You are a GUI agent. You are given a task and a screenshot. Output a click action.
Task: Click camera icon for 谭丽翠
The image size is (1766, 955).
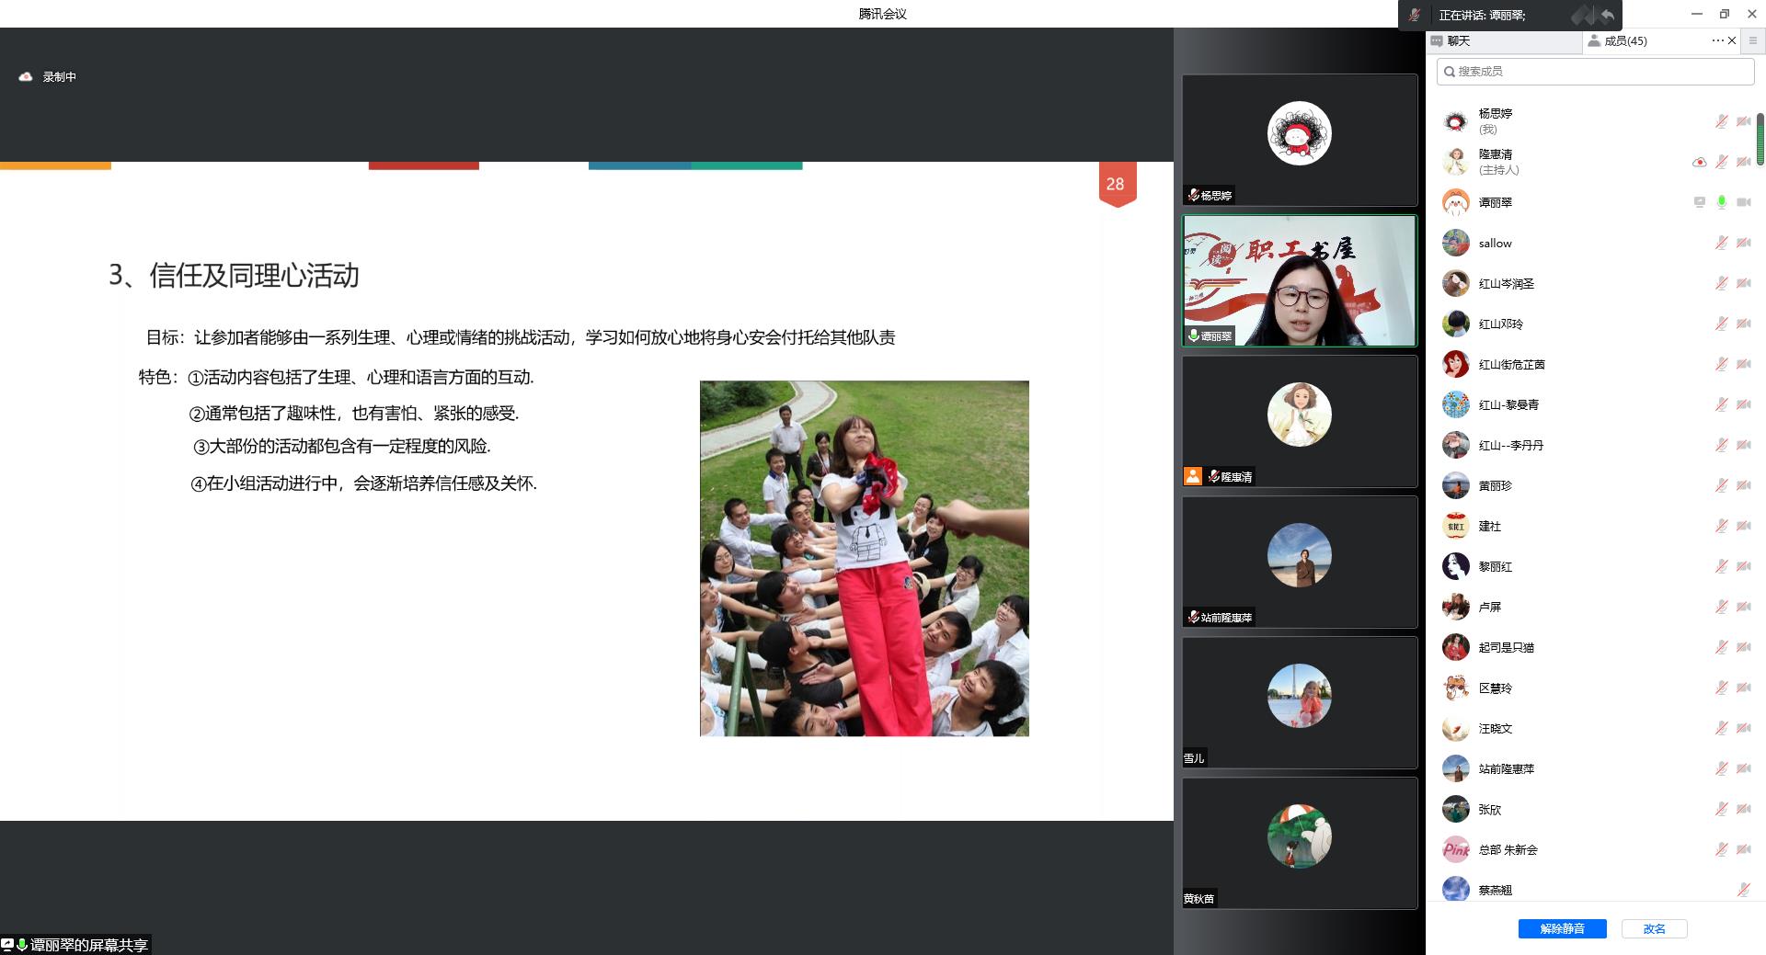click(1743, 202)
